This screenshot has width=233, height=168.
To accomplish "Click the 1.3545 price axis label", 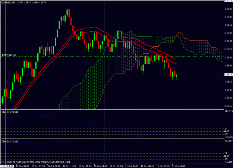I will click(229, 90).
